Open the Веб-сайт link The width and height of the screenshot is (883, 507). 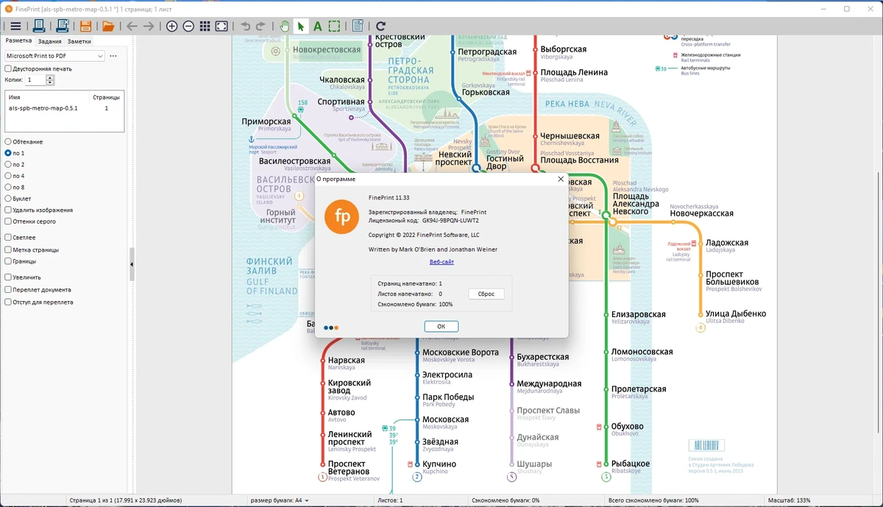point(441,262)
